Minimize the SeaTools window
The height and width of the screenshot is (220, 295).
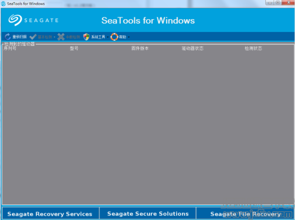click(x=270, y=3)
